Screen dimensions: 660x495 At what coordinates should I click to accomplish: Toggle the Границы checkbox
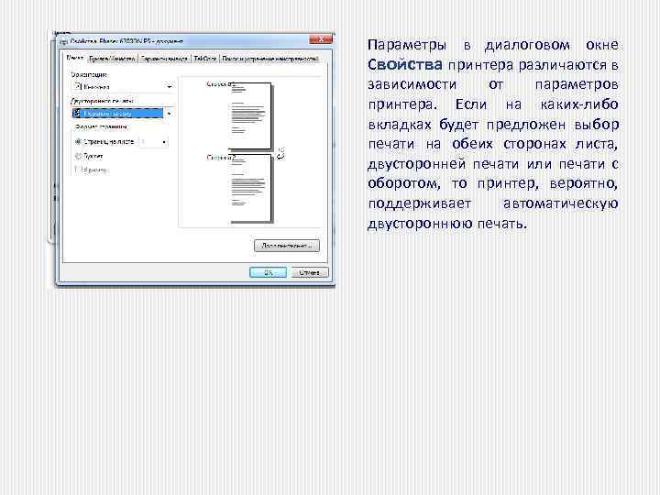(x=77, y=170)
